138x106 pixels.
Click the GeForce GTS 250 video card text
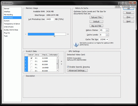pyautogui.click(x=77, y=60)
